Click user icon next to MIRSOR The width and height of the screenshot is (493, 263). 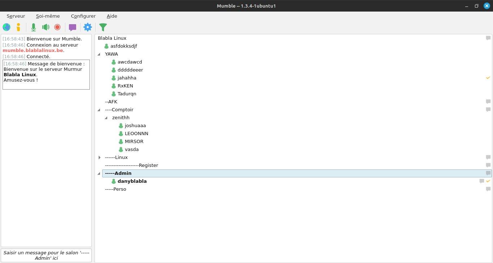[x=121, y=142]
